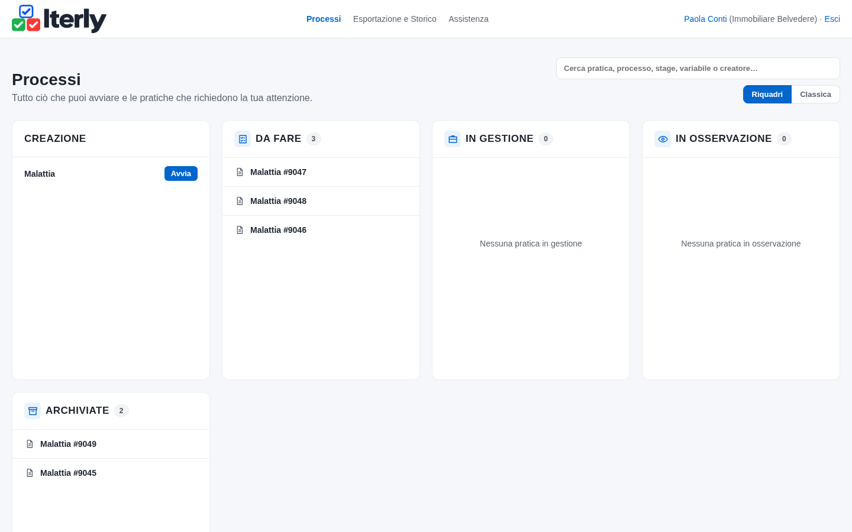Open the Processi navigation tab
Screen dimensions: 852x532
coord(324,19)
